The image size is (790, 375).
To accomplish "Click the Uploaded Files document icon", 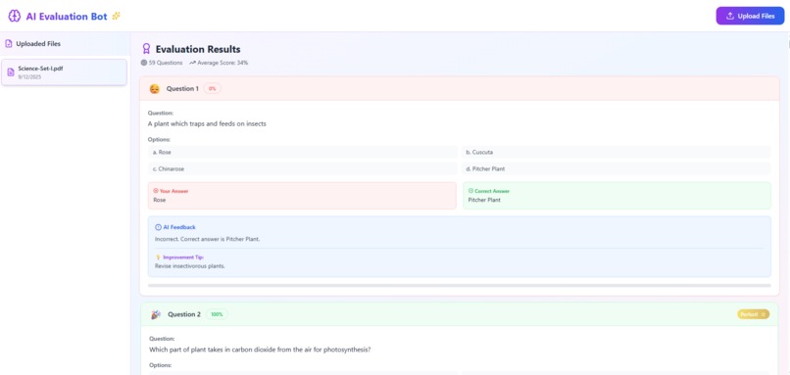I will point(8,44).
